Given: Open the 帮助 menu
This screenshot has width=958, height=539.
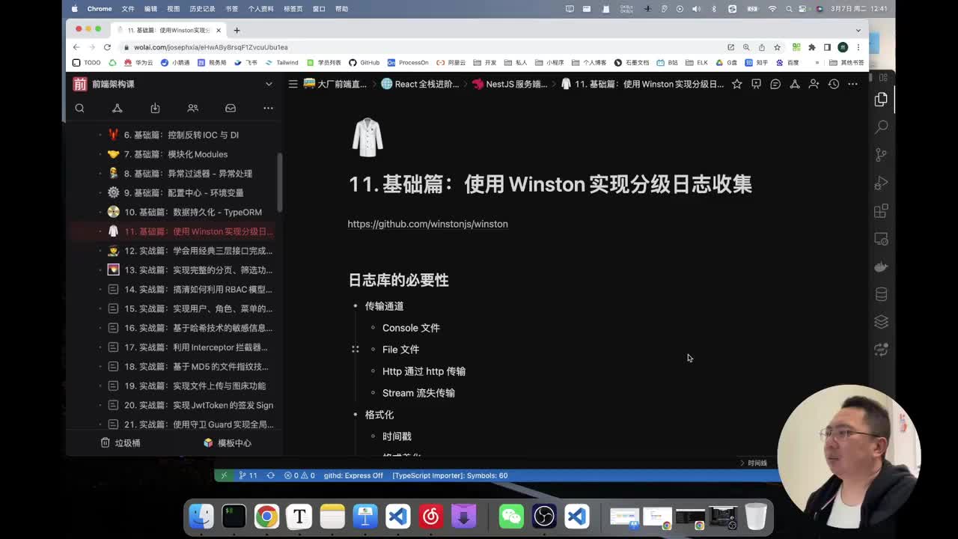Looking at the screenshot, I should (x=342, y=9).
